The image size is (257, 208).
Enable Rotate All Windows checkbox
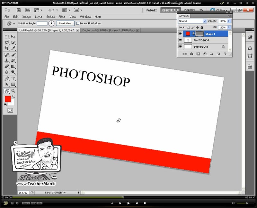tap(78, 23)
